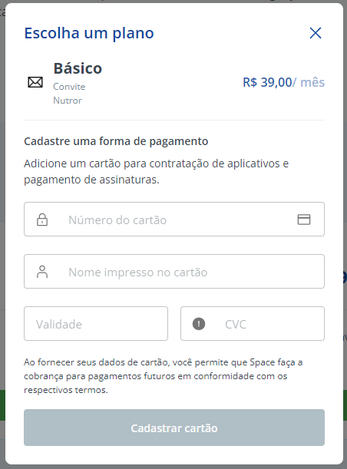This screenshot has width=347, height=469.
Task: Click the Convite feature label
Action: pos(69,87)
